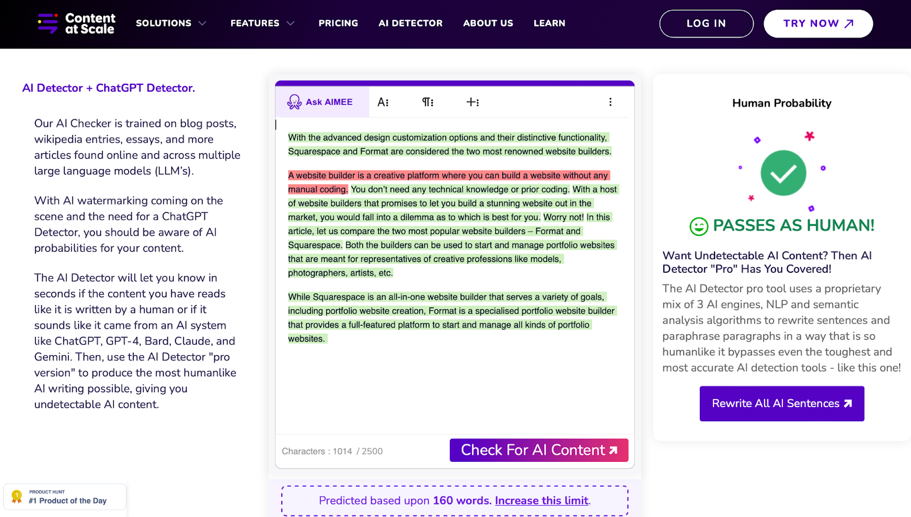Follow the Increase this limit link

(x=543, y=501)
